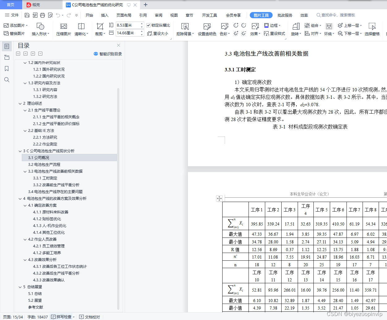
Task: Click collapse-all minus icon in outline header
Action: 40,53
